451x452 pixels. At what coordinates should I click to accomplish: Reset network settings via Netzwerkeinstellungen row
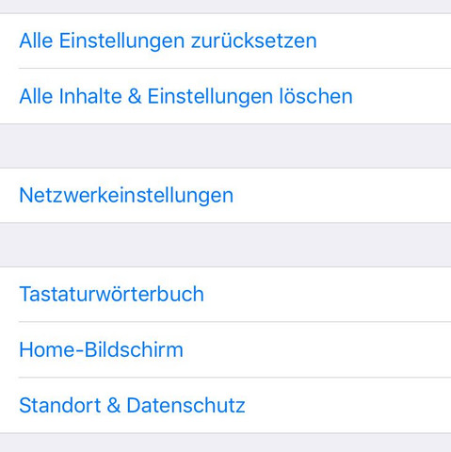coord(225,195)
